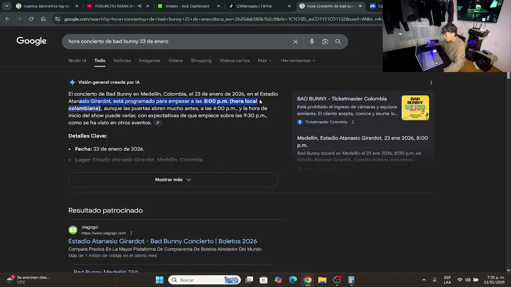Click the Google logo
The width and height of the screenshot is (511, 287).
coord(32,41)
